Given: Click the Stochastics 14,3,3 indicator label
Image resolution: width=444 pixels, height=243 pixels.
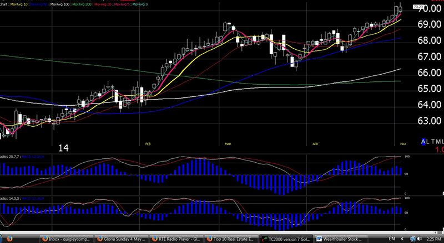Looking at the screenshot, I should (x=9, y=198).
